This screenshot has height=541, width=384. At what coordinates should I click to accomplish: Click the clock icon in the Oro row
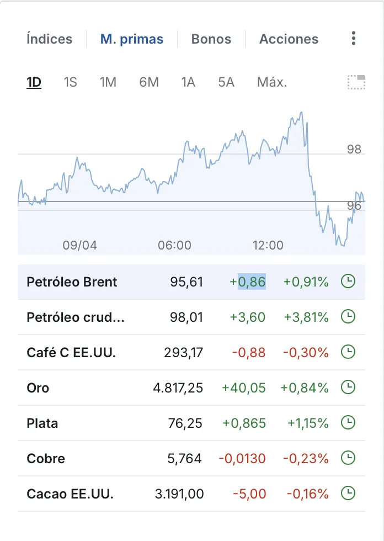348,388
